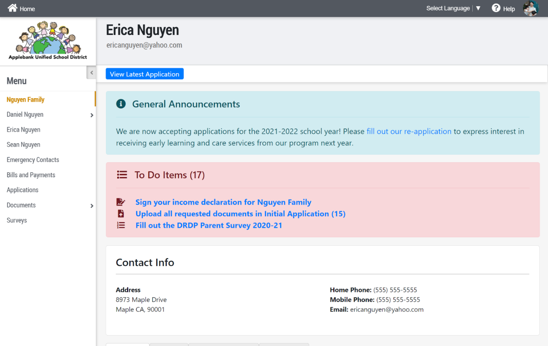This screenshot has width=548, height=346.
Task: Click the document upload file icon
Action: coord(121,214)
